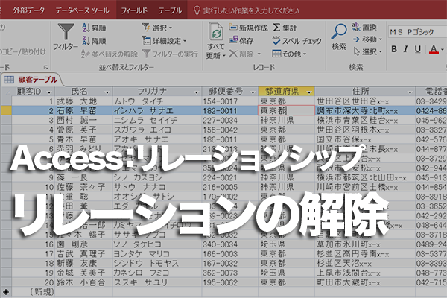Open 選択 dropdown in 検索 group
The width and height of the screenshot is (447, 298).
[x=367, y=51]
